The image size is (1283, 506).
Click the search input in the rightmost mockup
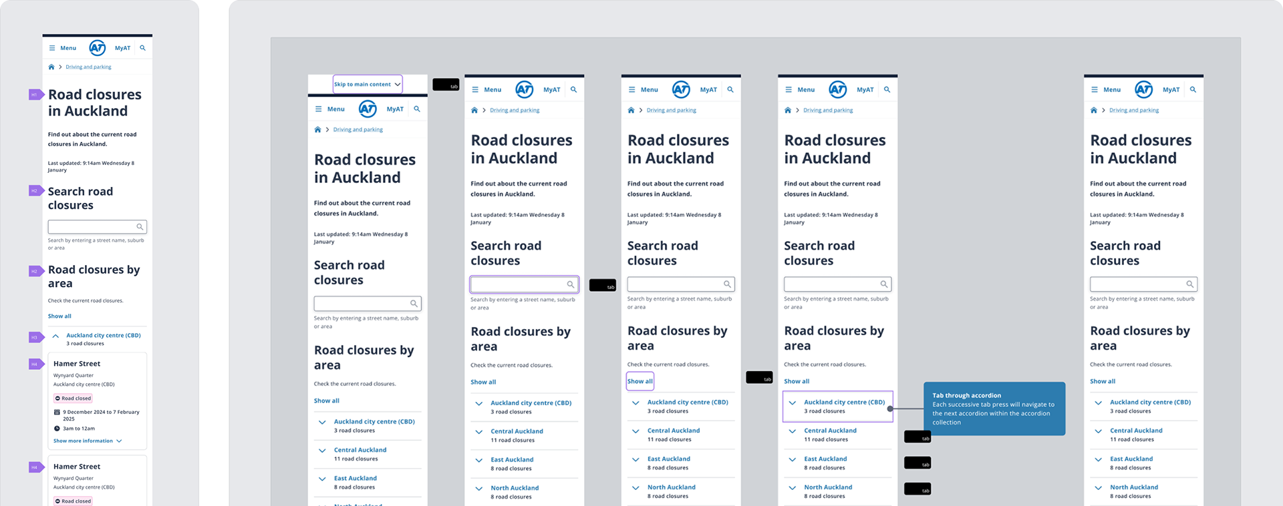point(1143,284)
